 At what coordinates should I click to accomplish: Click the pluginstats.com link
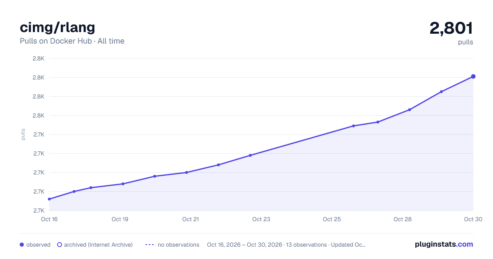click(444, 244)
